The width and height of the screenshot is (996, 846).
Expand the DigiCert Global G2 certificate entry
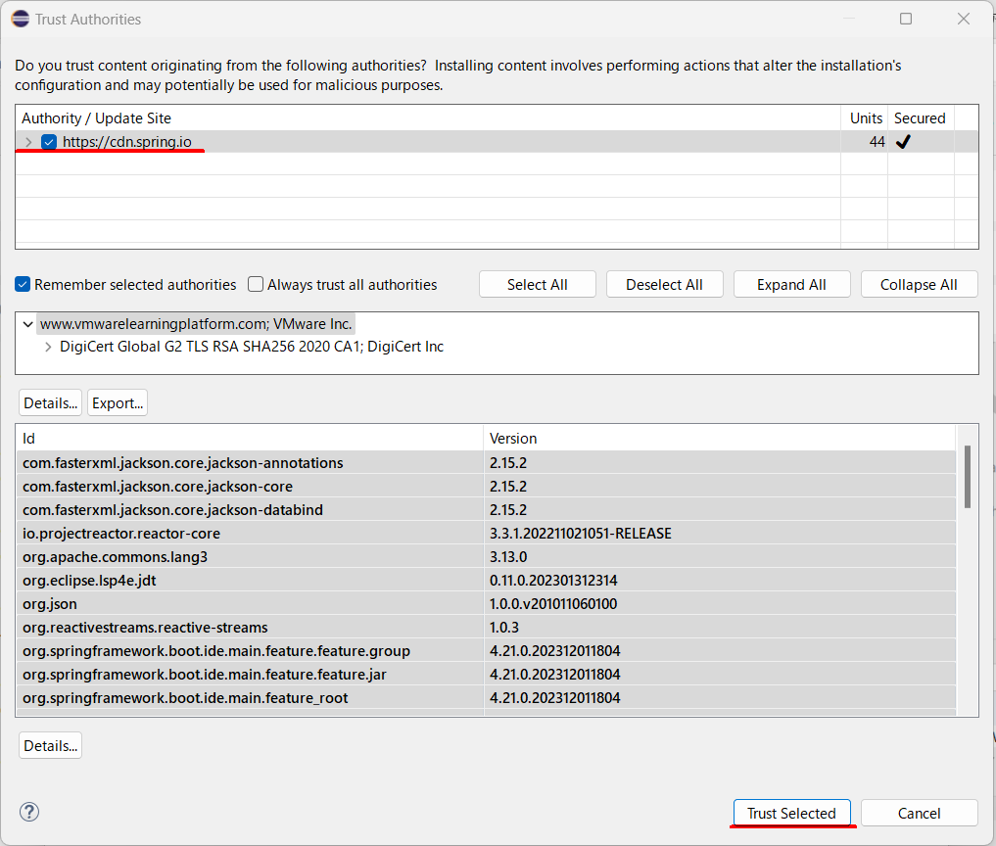click(47, 346)
